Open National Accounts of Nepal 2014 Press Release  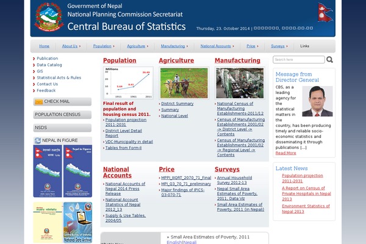pos(125,188)
